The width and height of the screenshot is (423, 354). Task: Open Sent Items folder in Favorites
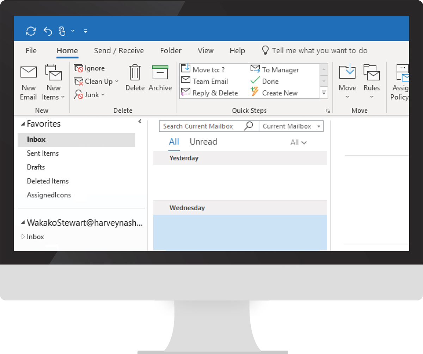(43, 153)
